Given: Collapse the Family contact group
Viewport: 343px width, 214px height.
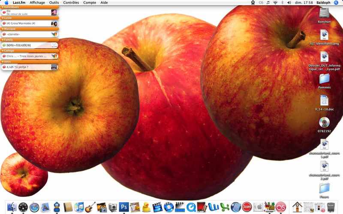Looking at the screenshot, I should coord(3,40).
